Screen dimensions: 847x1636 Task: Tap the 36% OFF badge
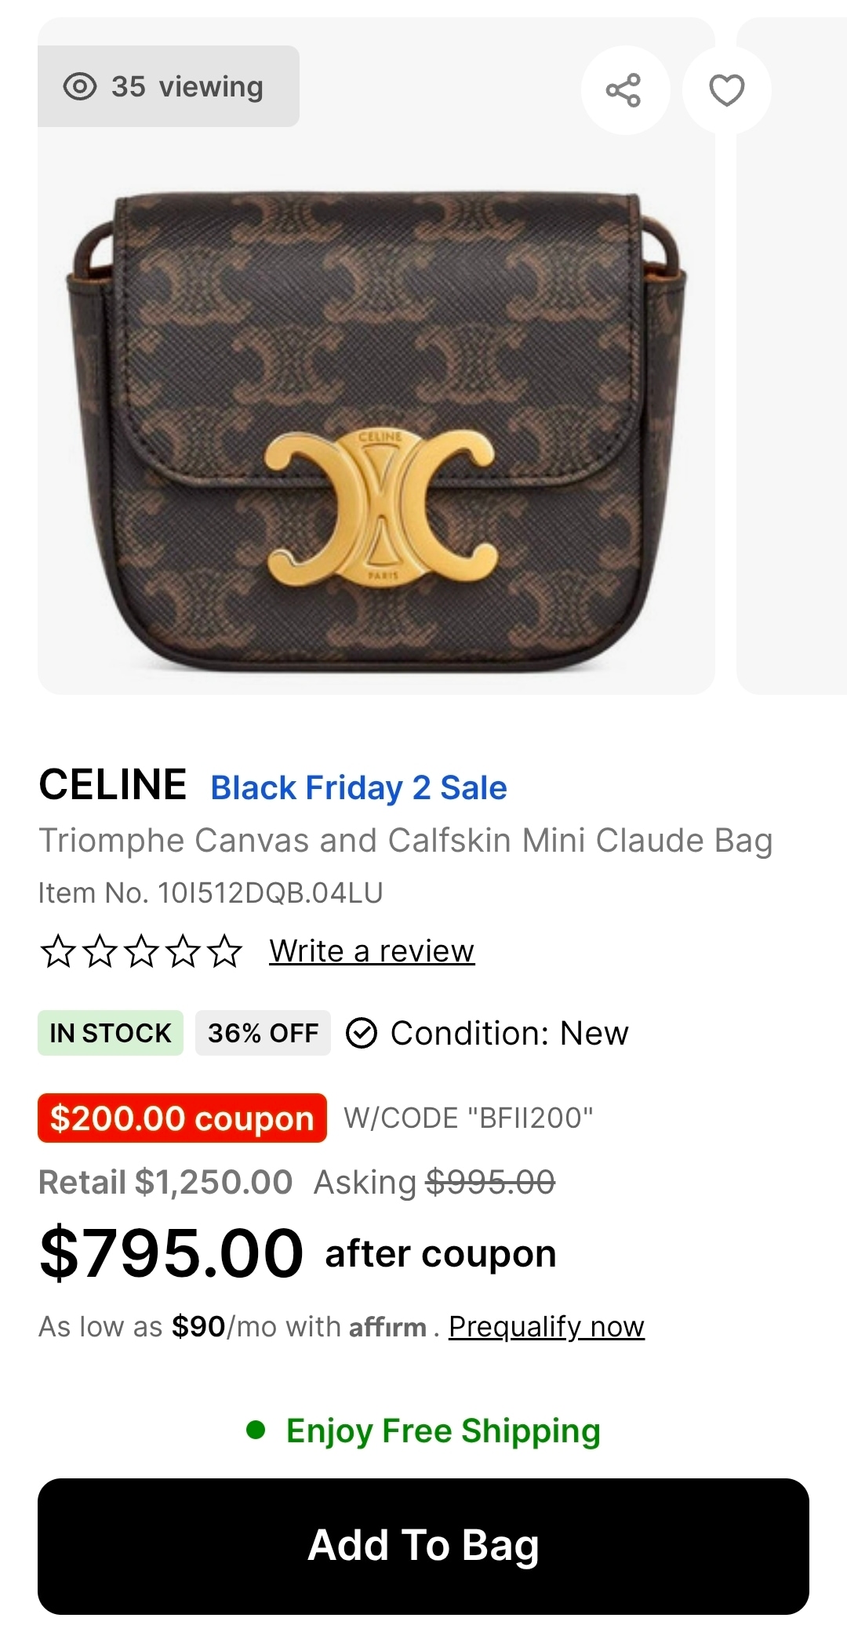263,1034
